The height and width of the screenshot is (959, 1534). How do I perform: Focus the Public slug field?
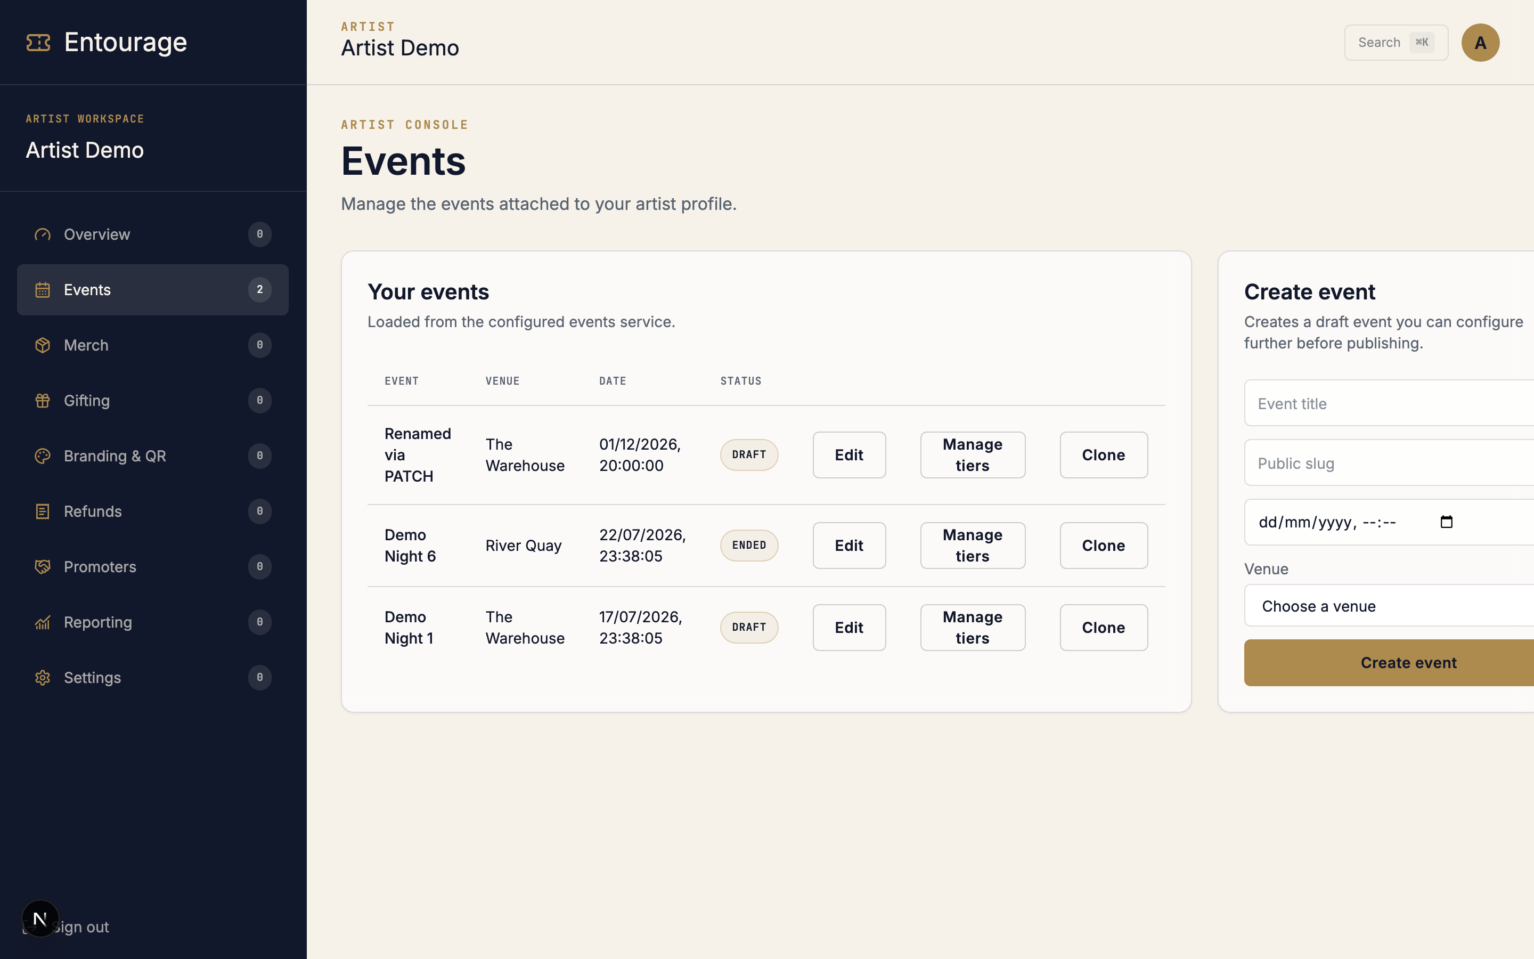tap(1389, 463)
